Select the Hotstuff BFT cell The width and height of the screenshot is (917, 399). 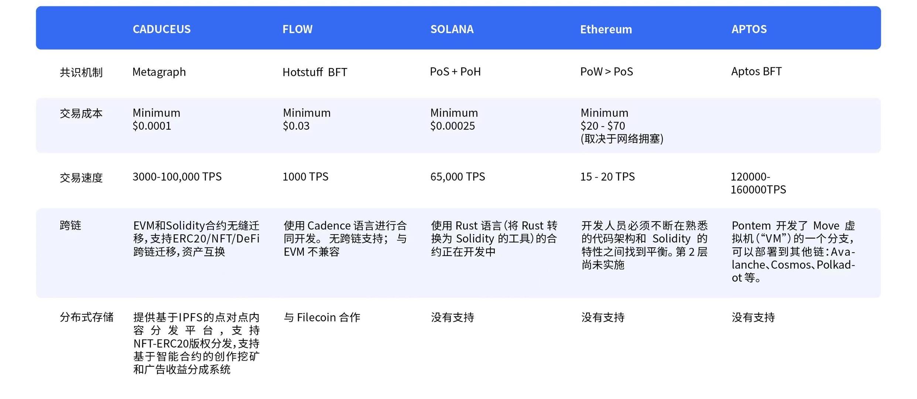[x=315, y=72]
